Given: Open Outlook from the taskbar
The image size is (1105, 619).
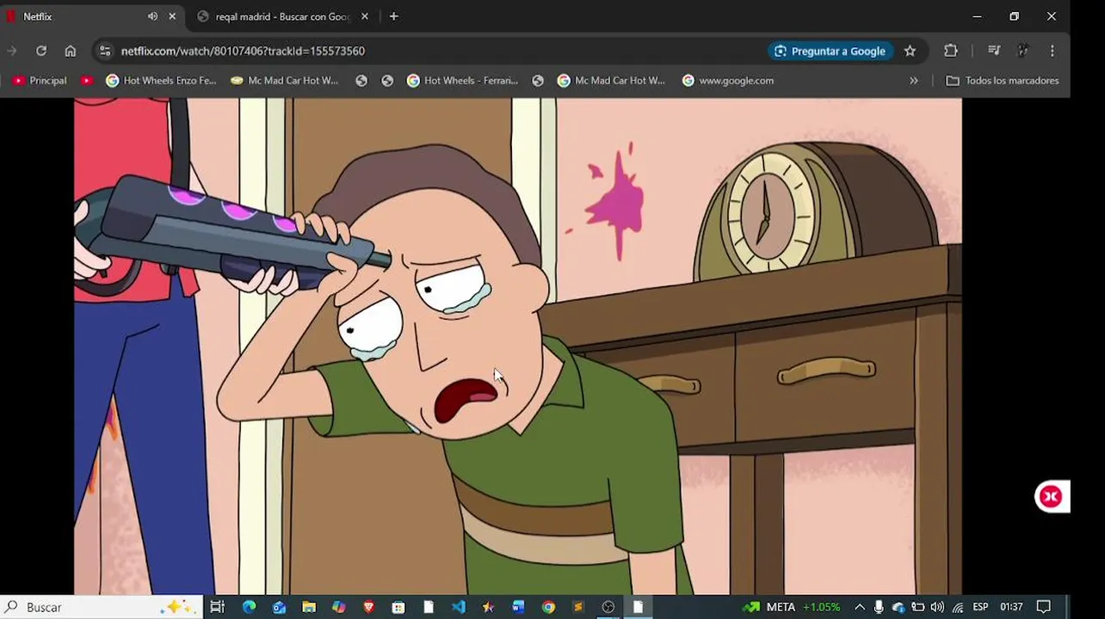Looking at the screenshot, I should point(279,607).
